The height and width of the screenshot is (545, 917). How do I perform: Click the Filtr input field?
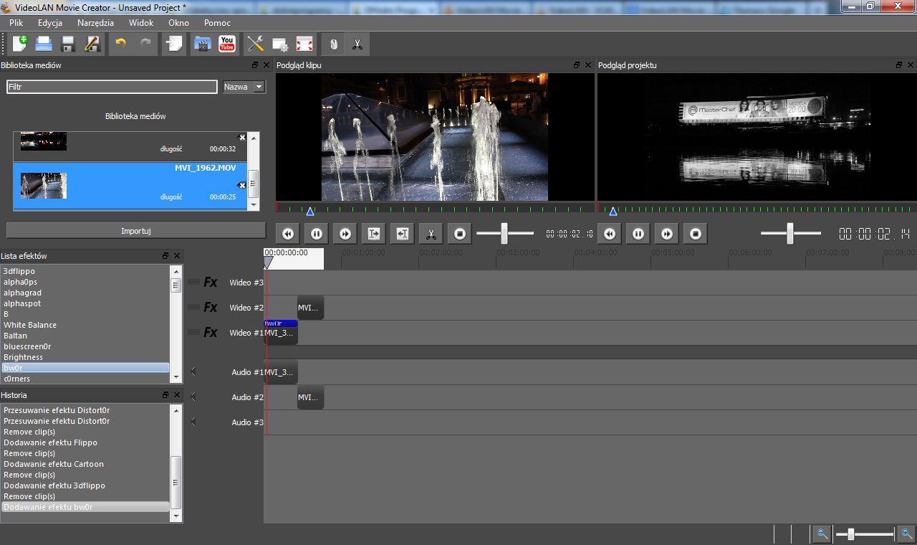tap(112, 87)
